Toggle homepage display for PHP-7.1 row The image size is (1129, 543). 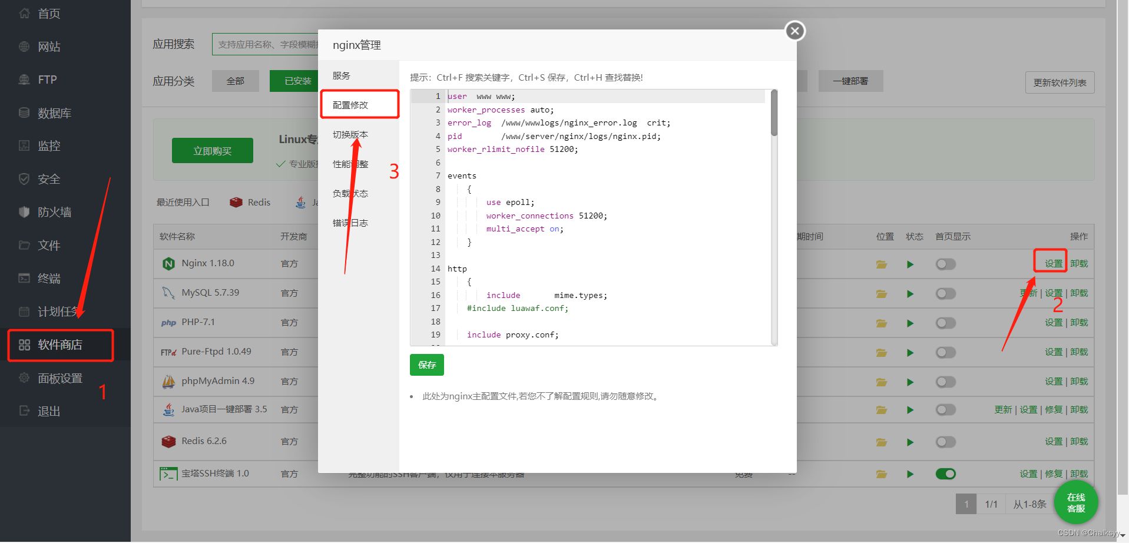tap(945, 323)
